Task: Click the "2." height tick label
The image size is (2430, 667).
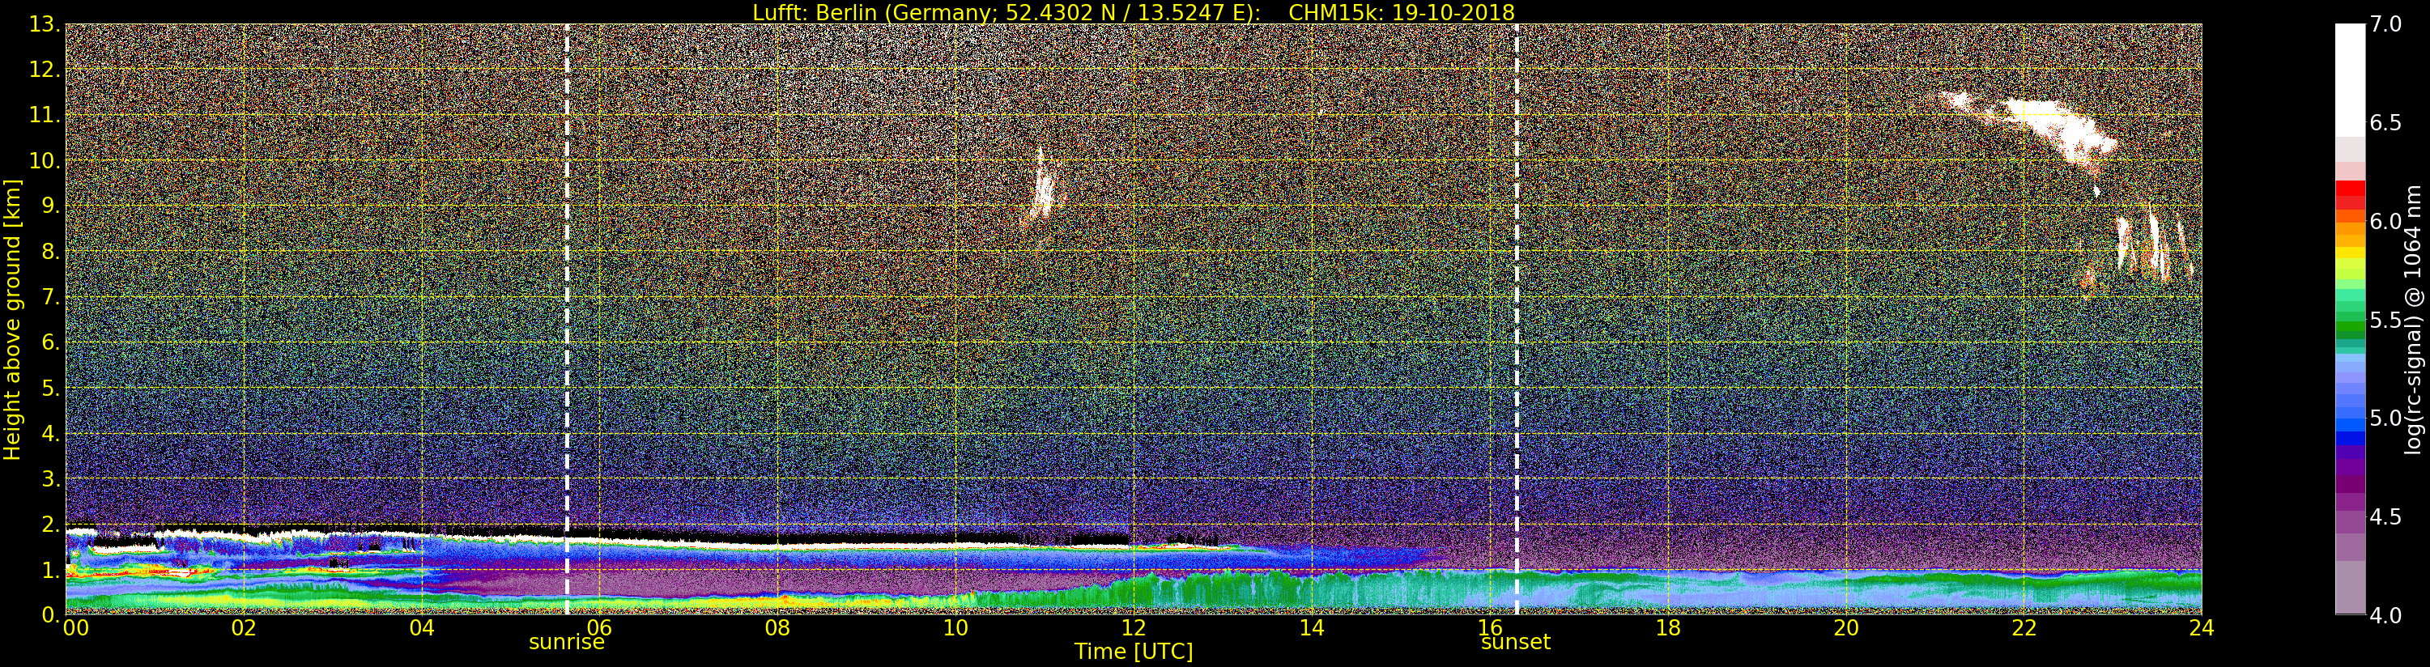Action: tap(49, 524)
